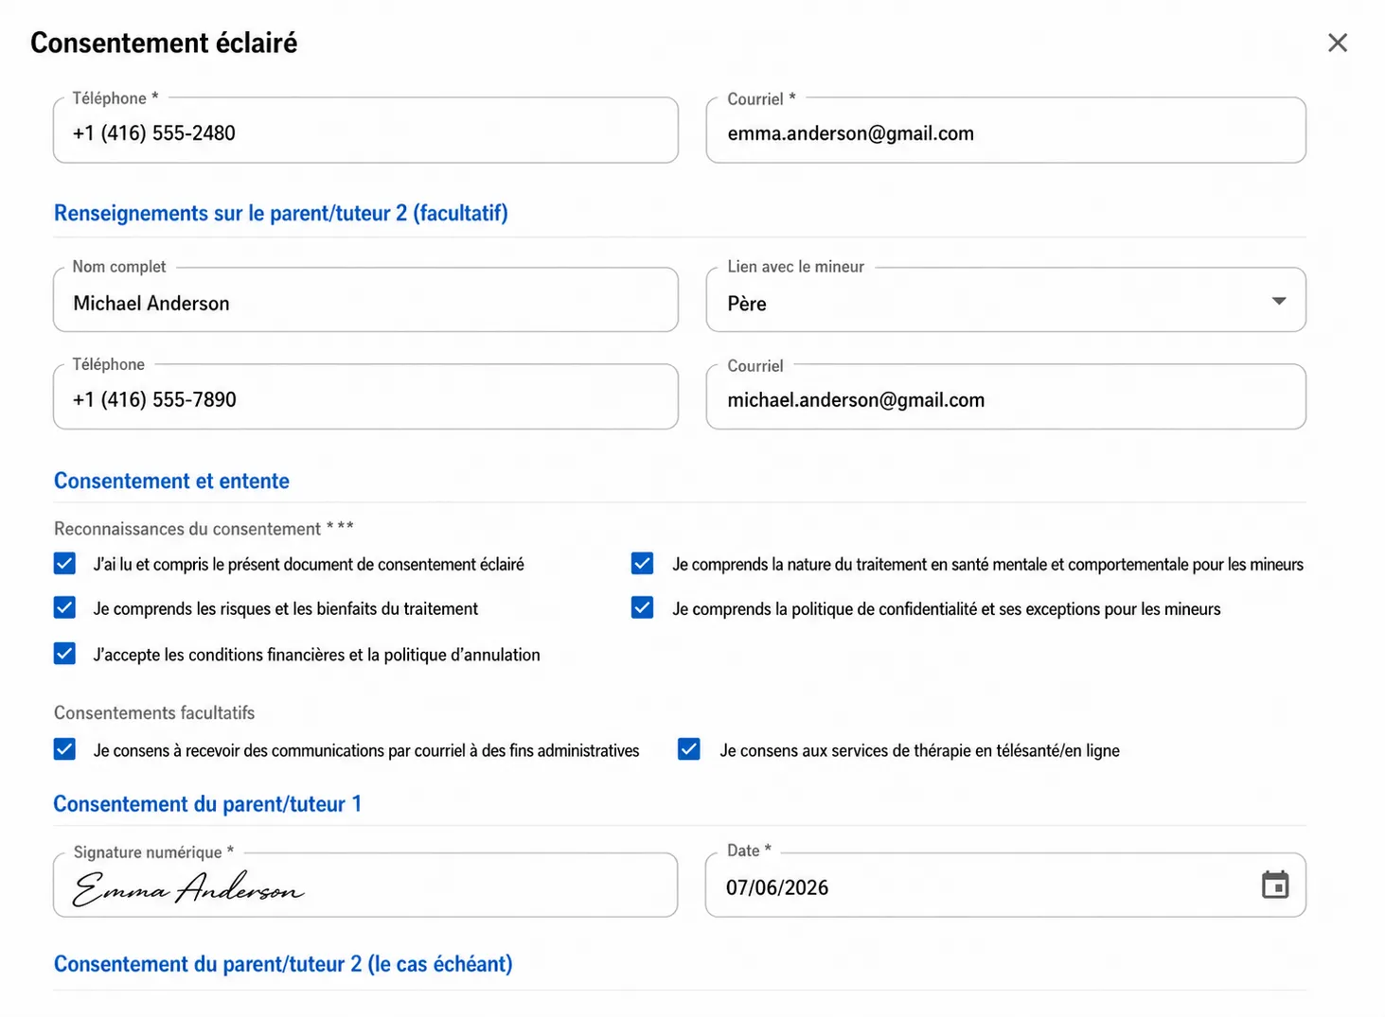Click the Téléphone field with +1 (416) 555-7890
The height and width of the screenshot is (1017, 1385).
[x=365, y=396]
